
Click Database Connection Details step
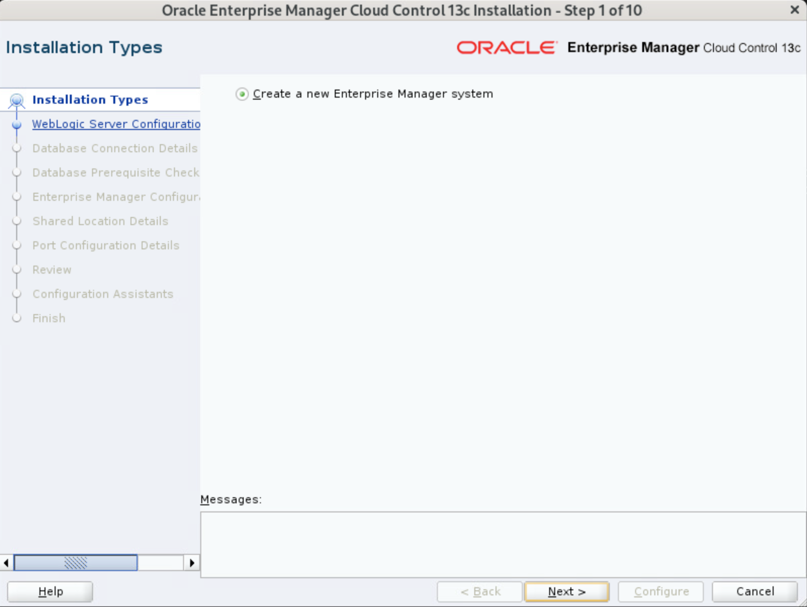pyautogui.click(x=115, y=148)
